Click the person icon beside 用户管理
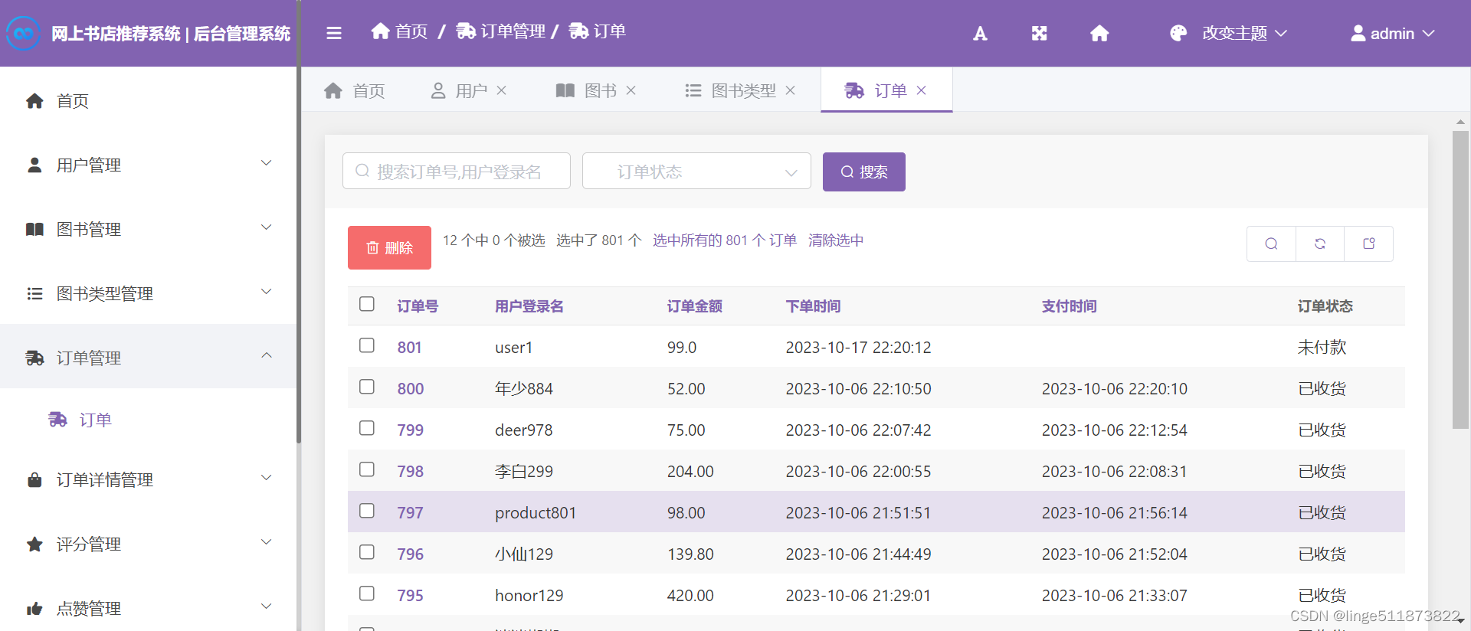 click(x=34, y=165)
